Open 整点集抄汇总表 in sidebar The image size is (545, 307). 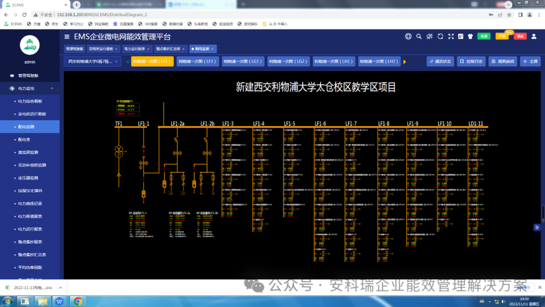[30, 254]
